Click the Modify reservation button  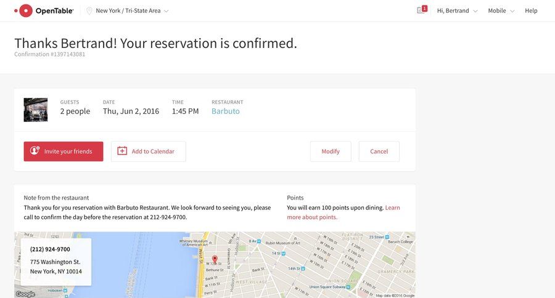point(331,151)
